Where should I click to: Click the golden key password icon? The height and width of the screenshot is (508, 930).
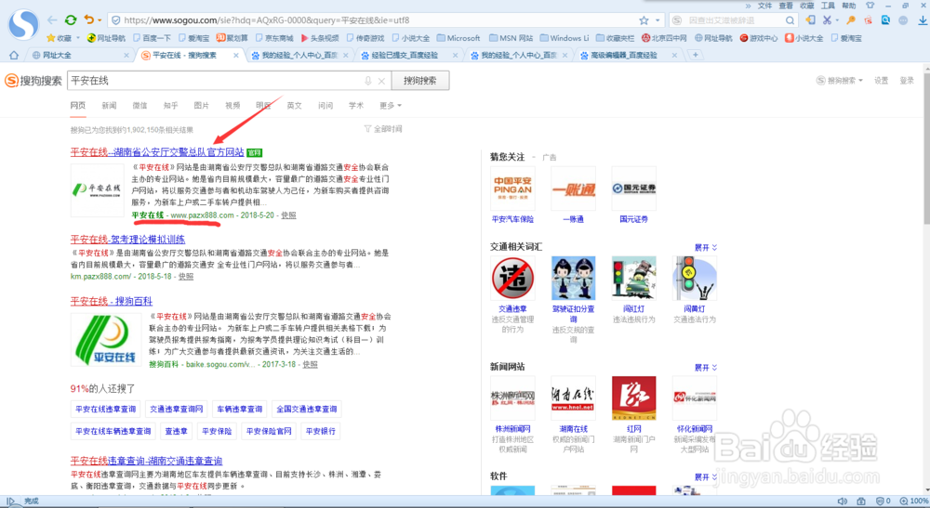(x=851, y=20)
